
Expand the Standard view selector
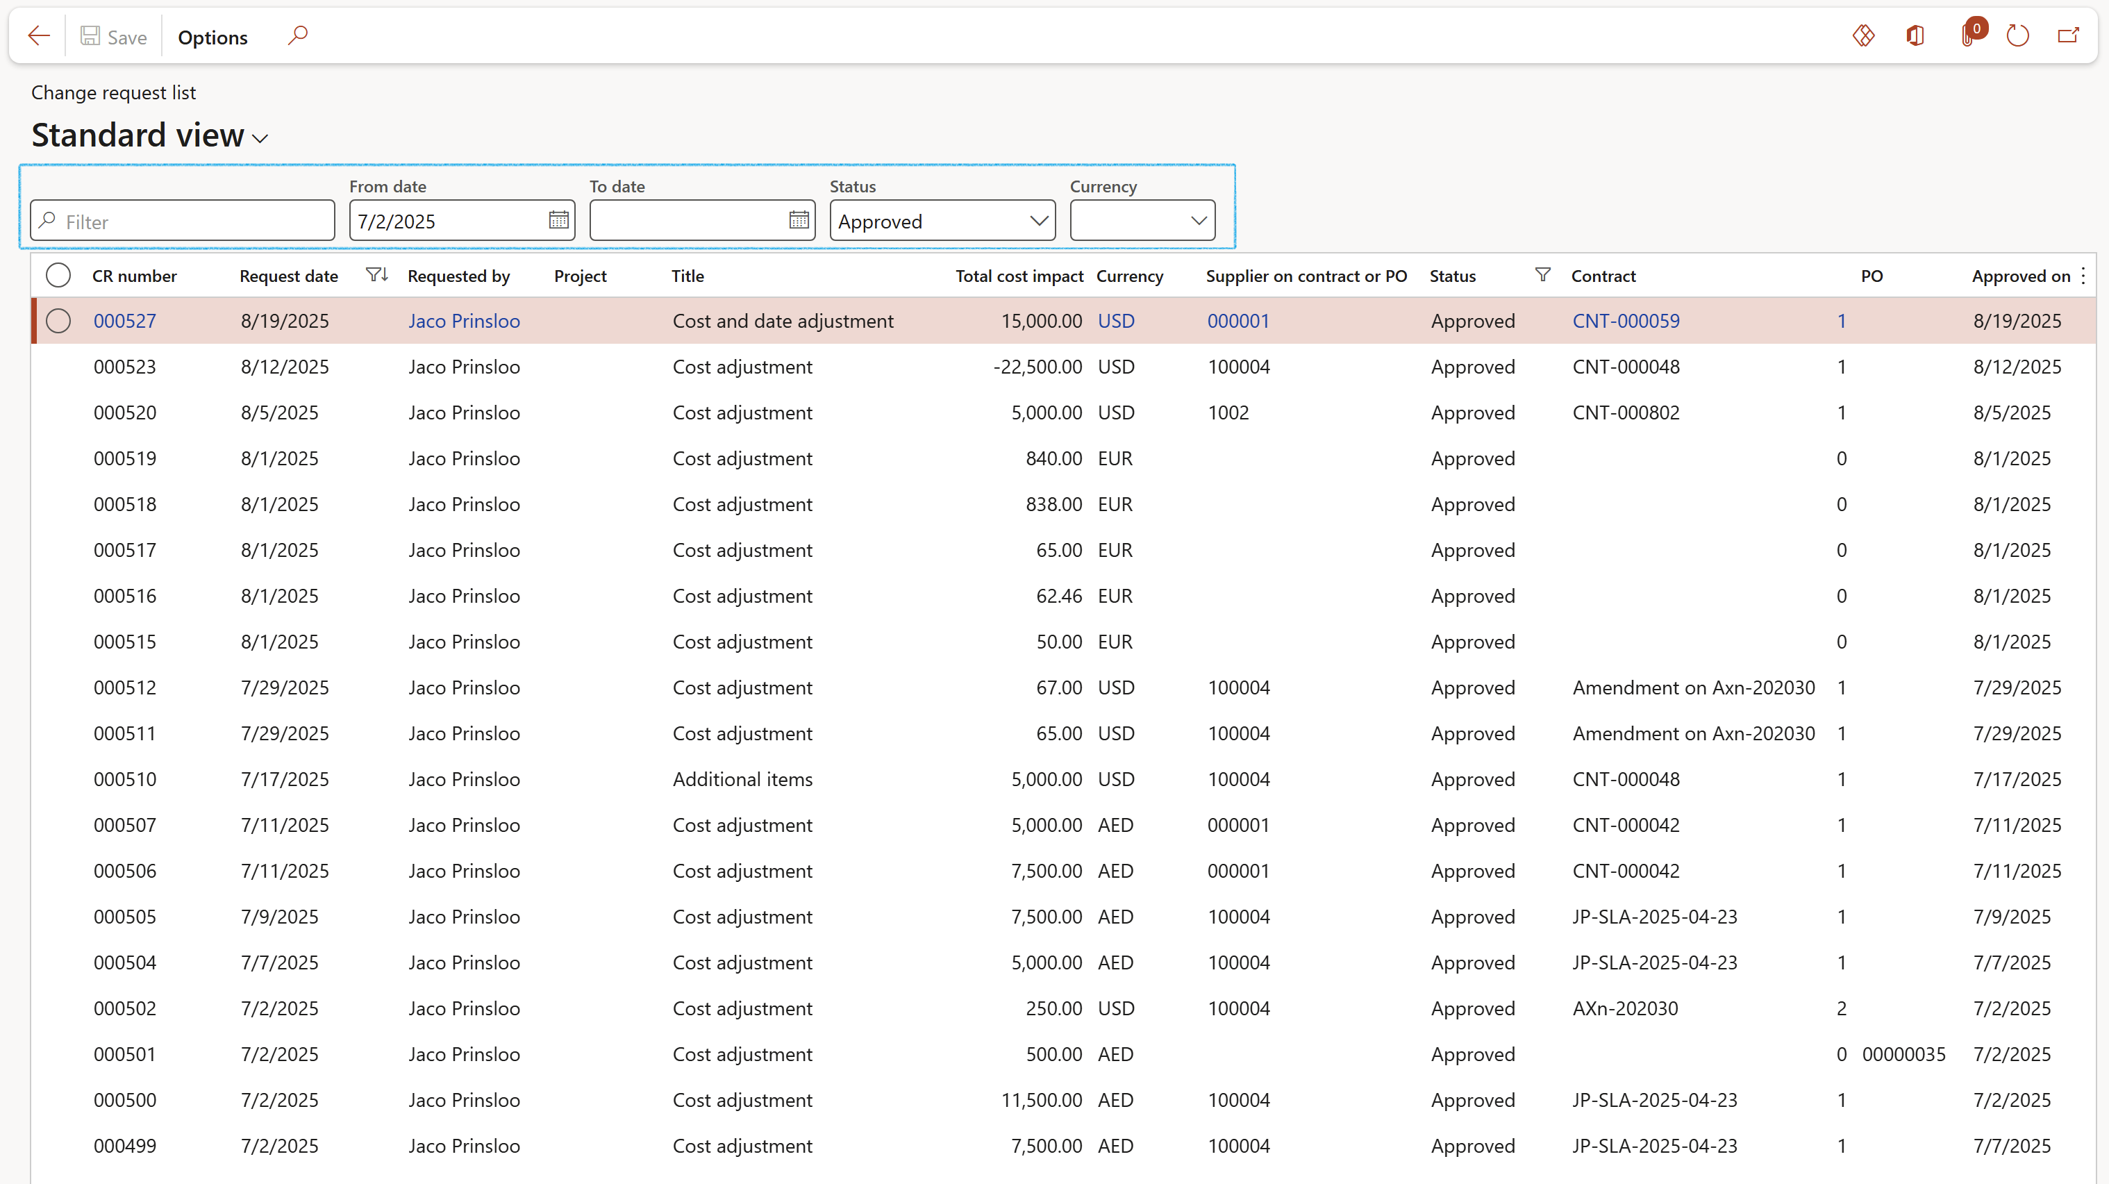[260, 138]
